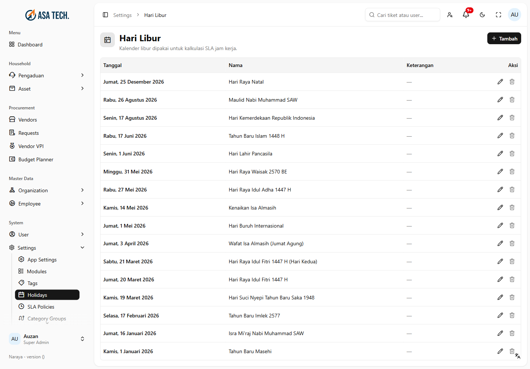
Task: Click 'Selasa, 17 Februari 2026' cell
Action: tap(131, 316)
